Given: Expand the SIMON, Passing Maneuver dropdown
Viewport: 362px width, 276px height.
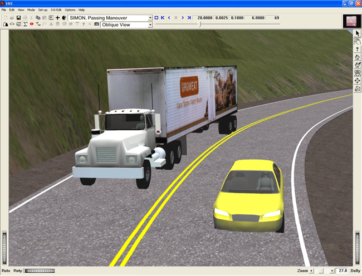Looking at the screenshot, I should point(150,18).
